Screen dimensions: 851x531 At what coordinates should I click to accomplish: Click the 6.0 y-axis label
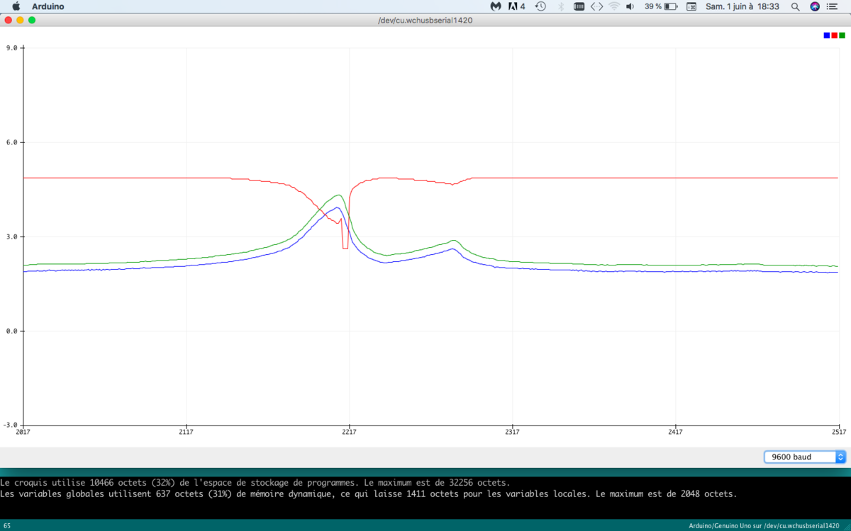(11, 142)
